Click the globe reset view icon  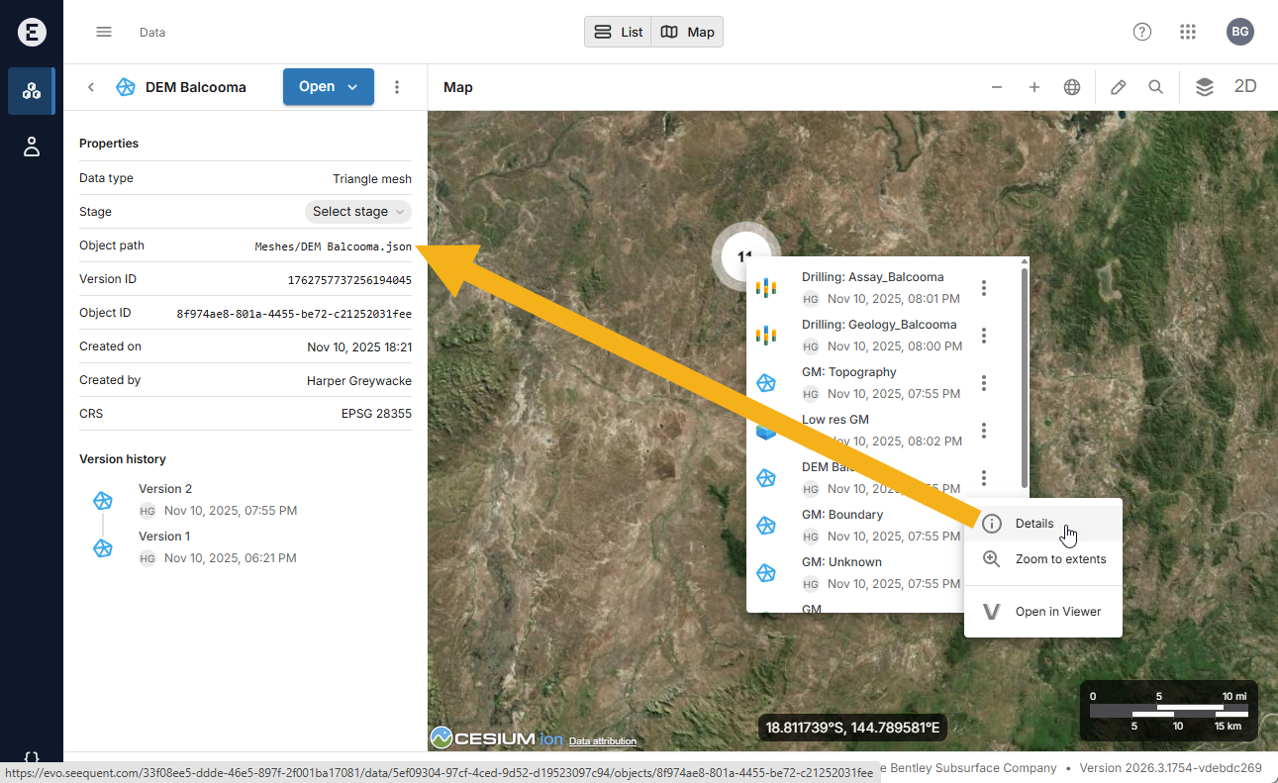(1071, 87)
